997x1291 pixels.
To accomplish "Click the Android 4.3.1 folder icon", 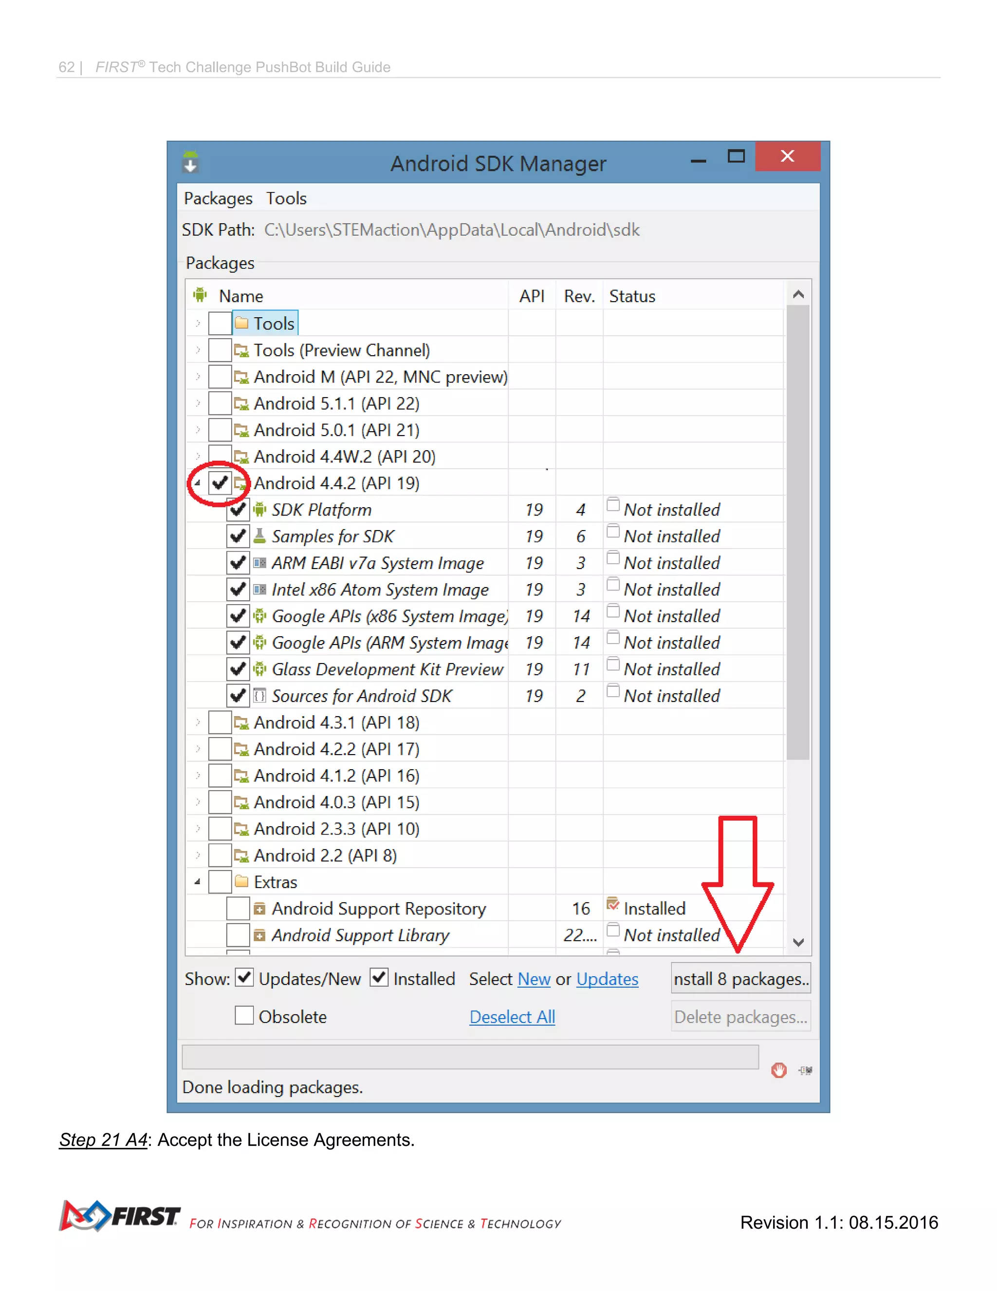I will [x=241, y=723].
